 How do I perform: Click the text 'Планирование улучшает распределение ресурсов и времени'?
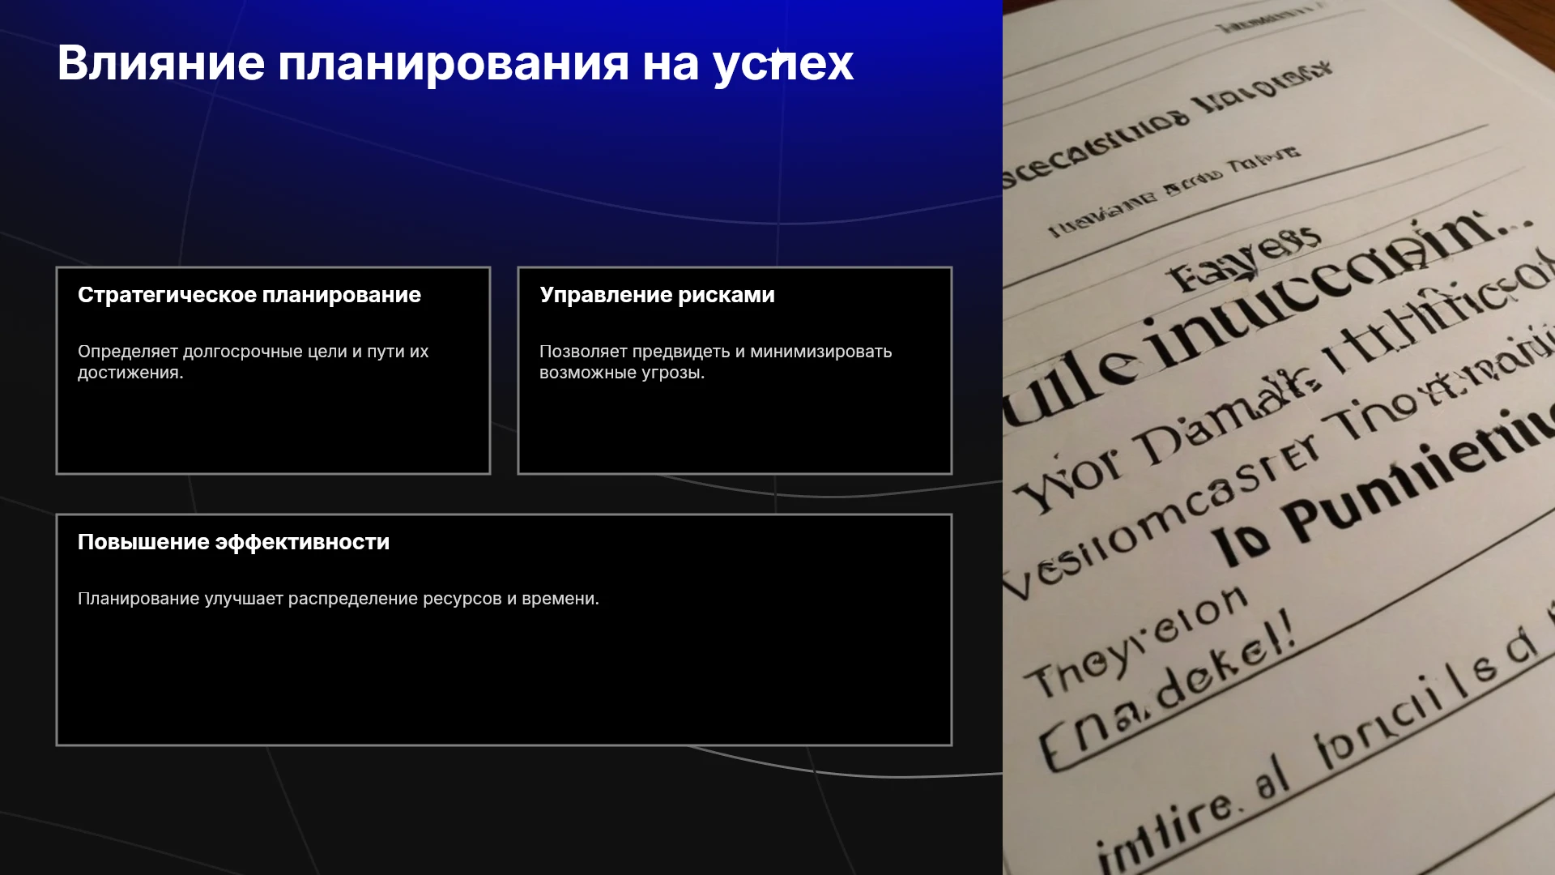[x=339, y=599]
